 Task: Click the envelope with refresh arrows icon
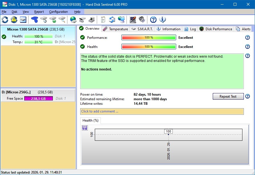click(x=112, y=20)
